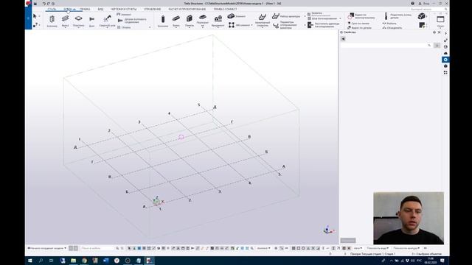Open the standard selection filter dropdown
472x265 pixels.
click(263, 248)
